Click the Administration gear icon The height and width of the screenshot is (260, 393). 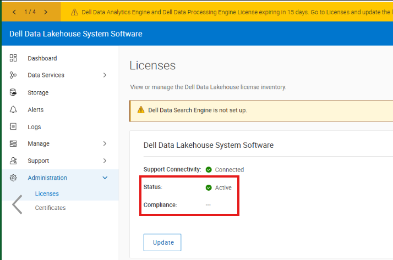13,178
